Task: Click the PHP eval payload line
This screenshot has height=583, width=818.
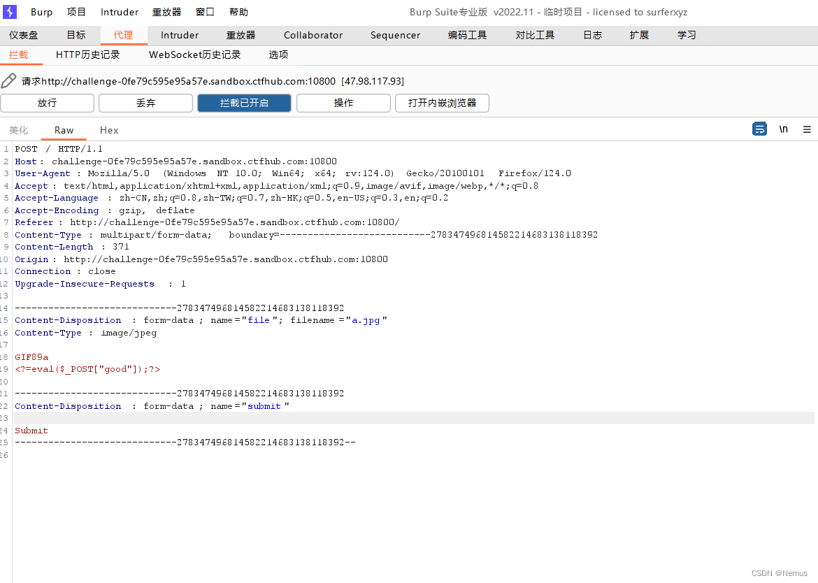Action: point(87,369)
